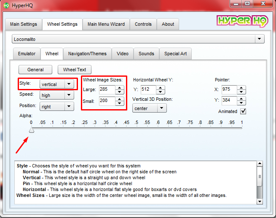Go to the Controls tab
276x218 pixels.
click(x=143, y=24)
